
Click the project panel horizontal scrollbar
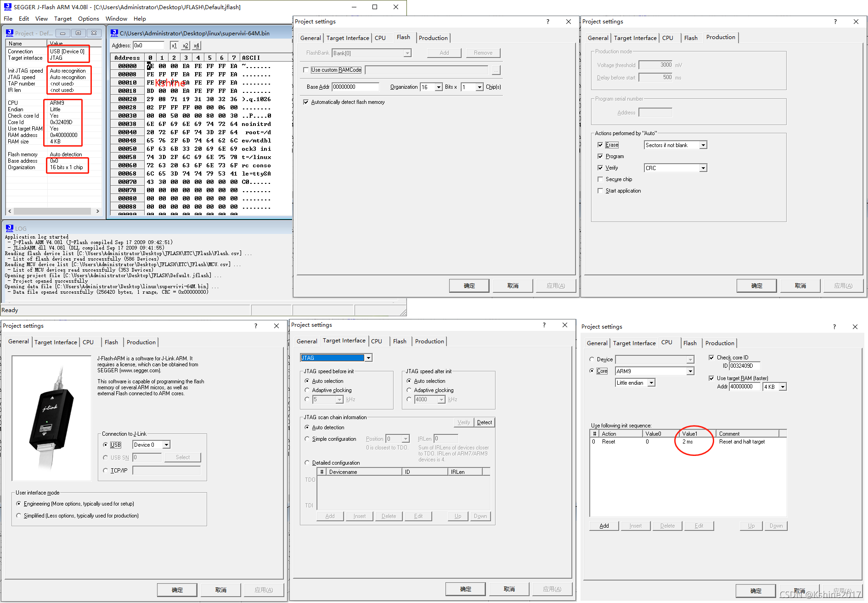pos(52,211)
